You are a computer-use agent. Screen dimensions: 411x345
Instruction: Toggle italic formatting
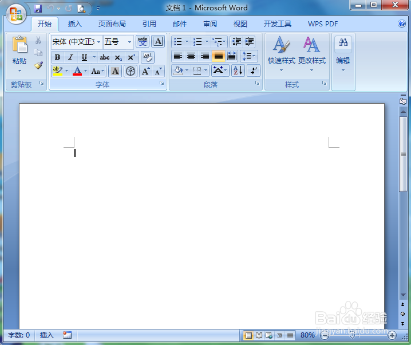(70, 57)
